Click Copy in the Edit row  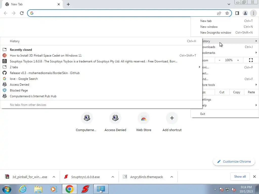[x=236, y=92]
